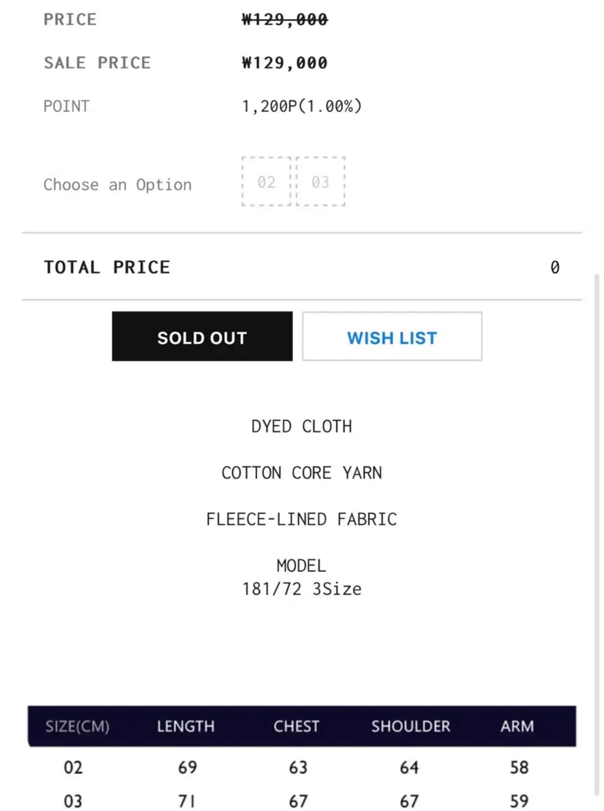Click the TOTAL PRICE label
The width and height of the screenshot is (604, 811).
click(x=107, y=267)
